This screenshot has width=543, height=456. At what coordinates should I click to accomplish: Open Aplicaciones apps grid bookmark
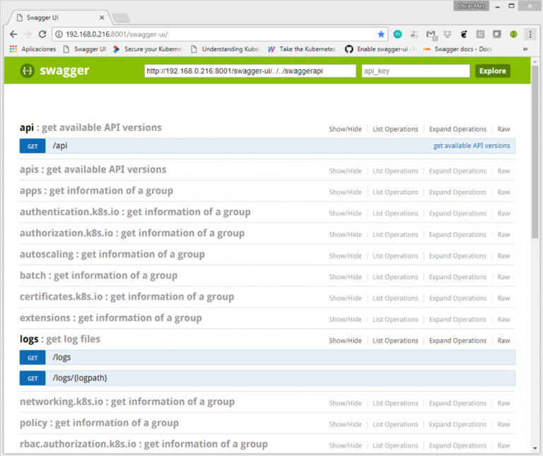[33, 49]
